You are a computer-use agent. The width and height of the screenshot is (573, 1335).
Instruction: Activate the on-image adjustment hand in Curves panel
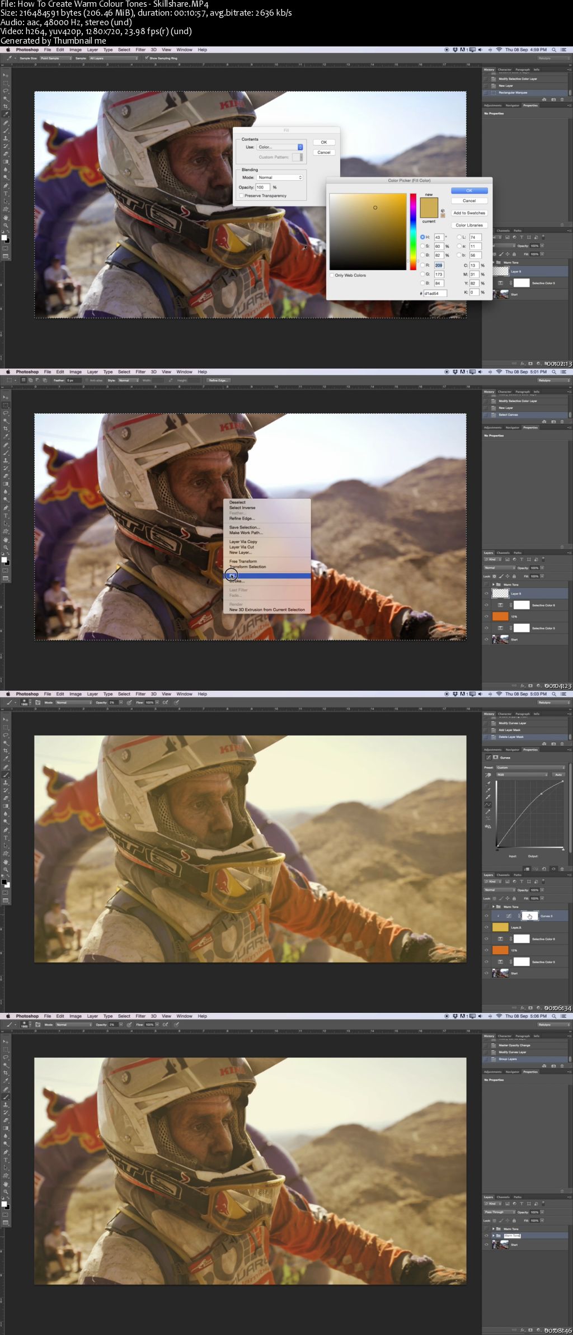point(488,775)
